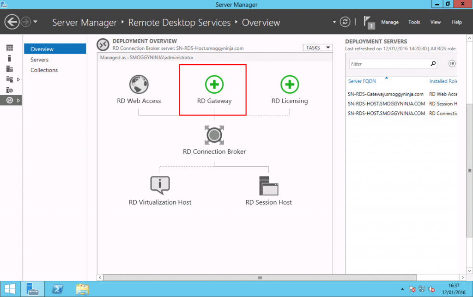
Task: Refresh Server Manager using the refresh icon
Action: tap(345, 22)
